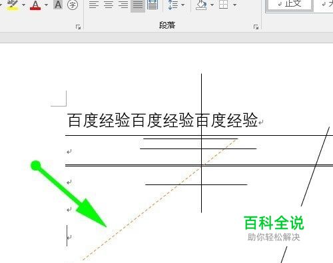Screen dimensions: 333x263
Task: Click enclosed character icon
Action: point(73,5)
